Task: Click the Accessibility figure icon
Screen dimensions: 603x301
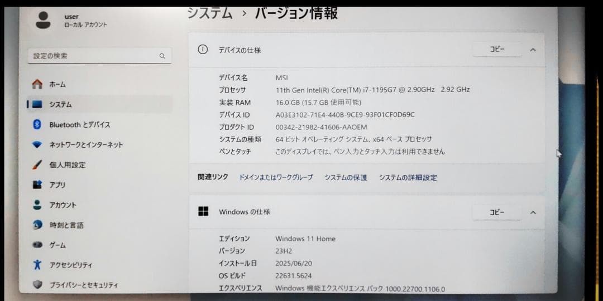Action: [37, 265]
